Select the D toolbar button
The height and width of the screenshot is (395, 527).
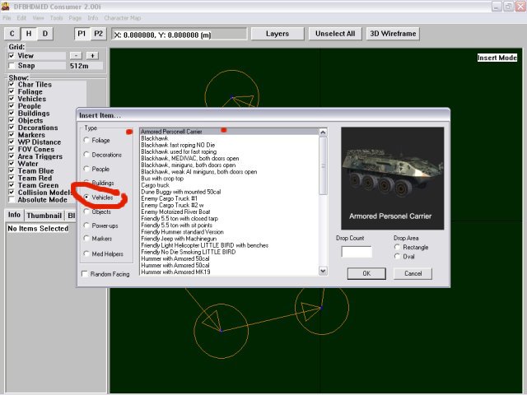45,34
